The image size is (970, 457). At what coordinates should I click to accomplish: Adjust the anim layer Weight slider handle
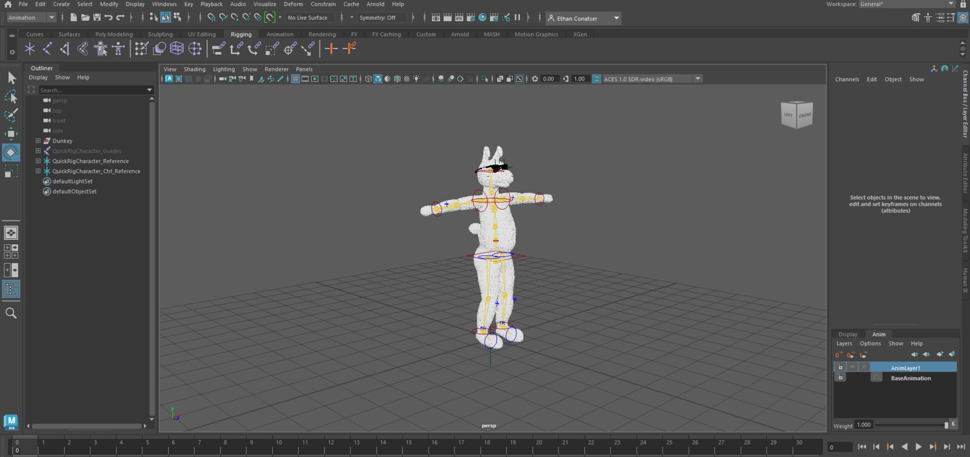[946, 425]
